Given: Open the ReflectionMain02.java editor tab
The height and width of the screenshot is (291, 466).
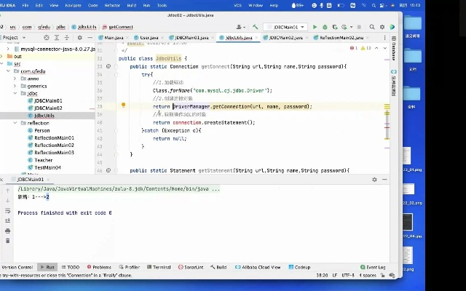Looking at the screenshot, I should (x=339, y=37).
